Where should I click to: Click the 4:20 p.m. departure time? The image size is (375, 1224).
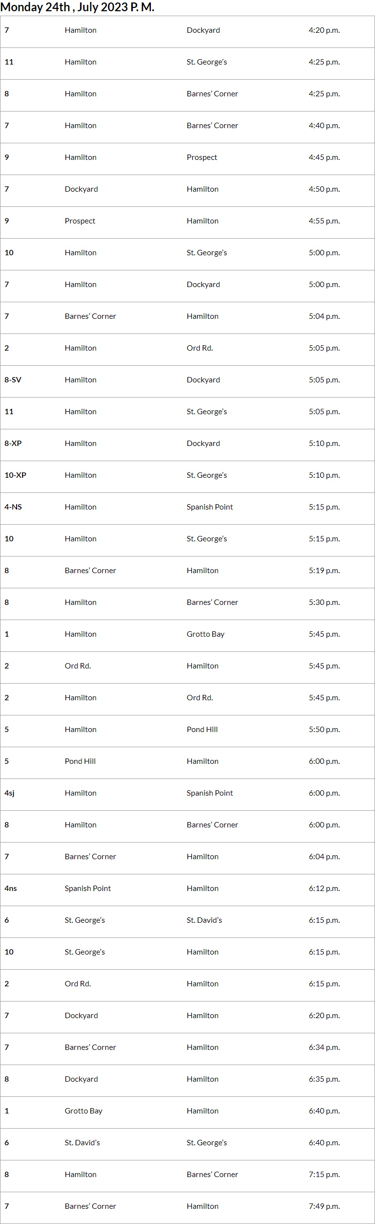tap(324, 30)
